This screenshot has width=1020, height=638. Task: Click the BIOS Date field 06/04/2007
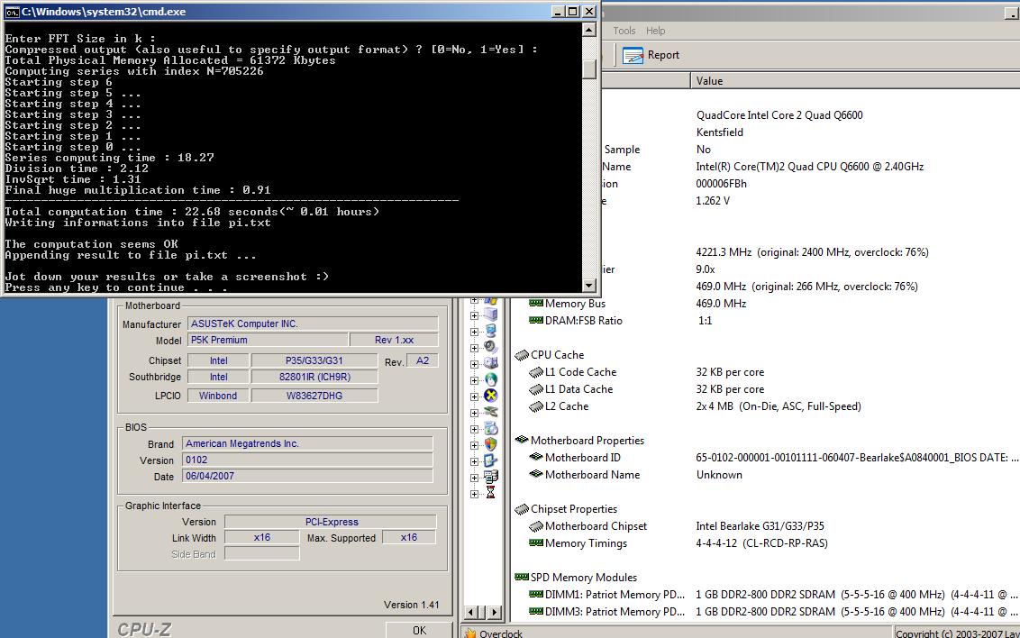tap(307, 476)
